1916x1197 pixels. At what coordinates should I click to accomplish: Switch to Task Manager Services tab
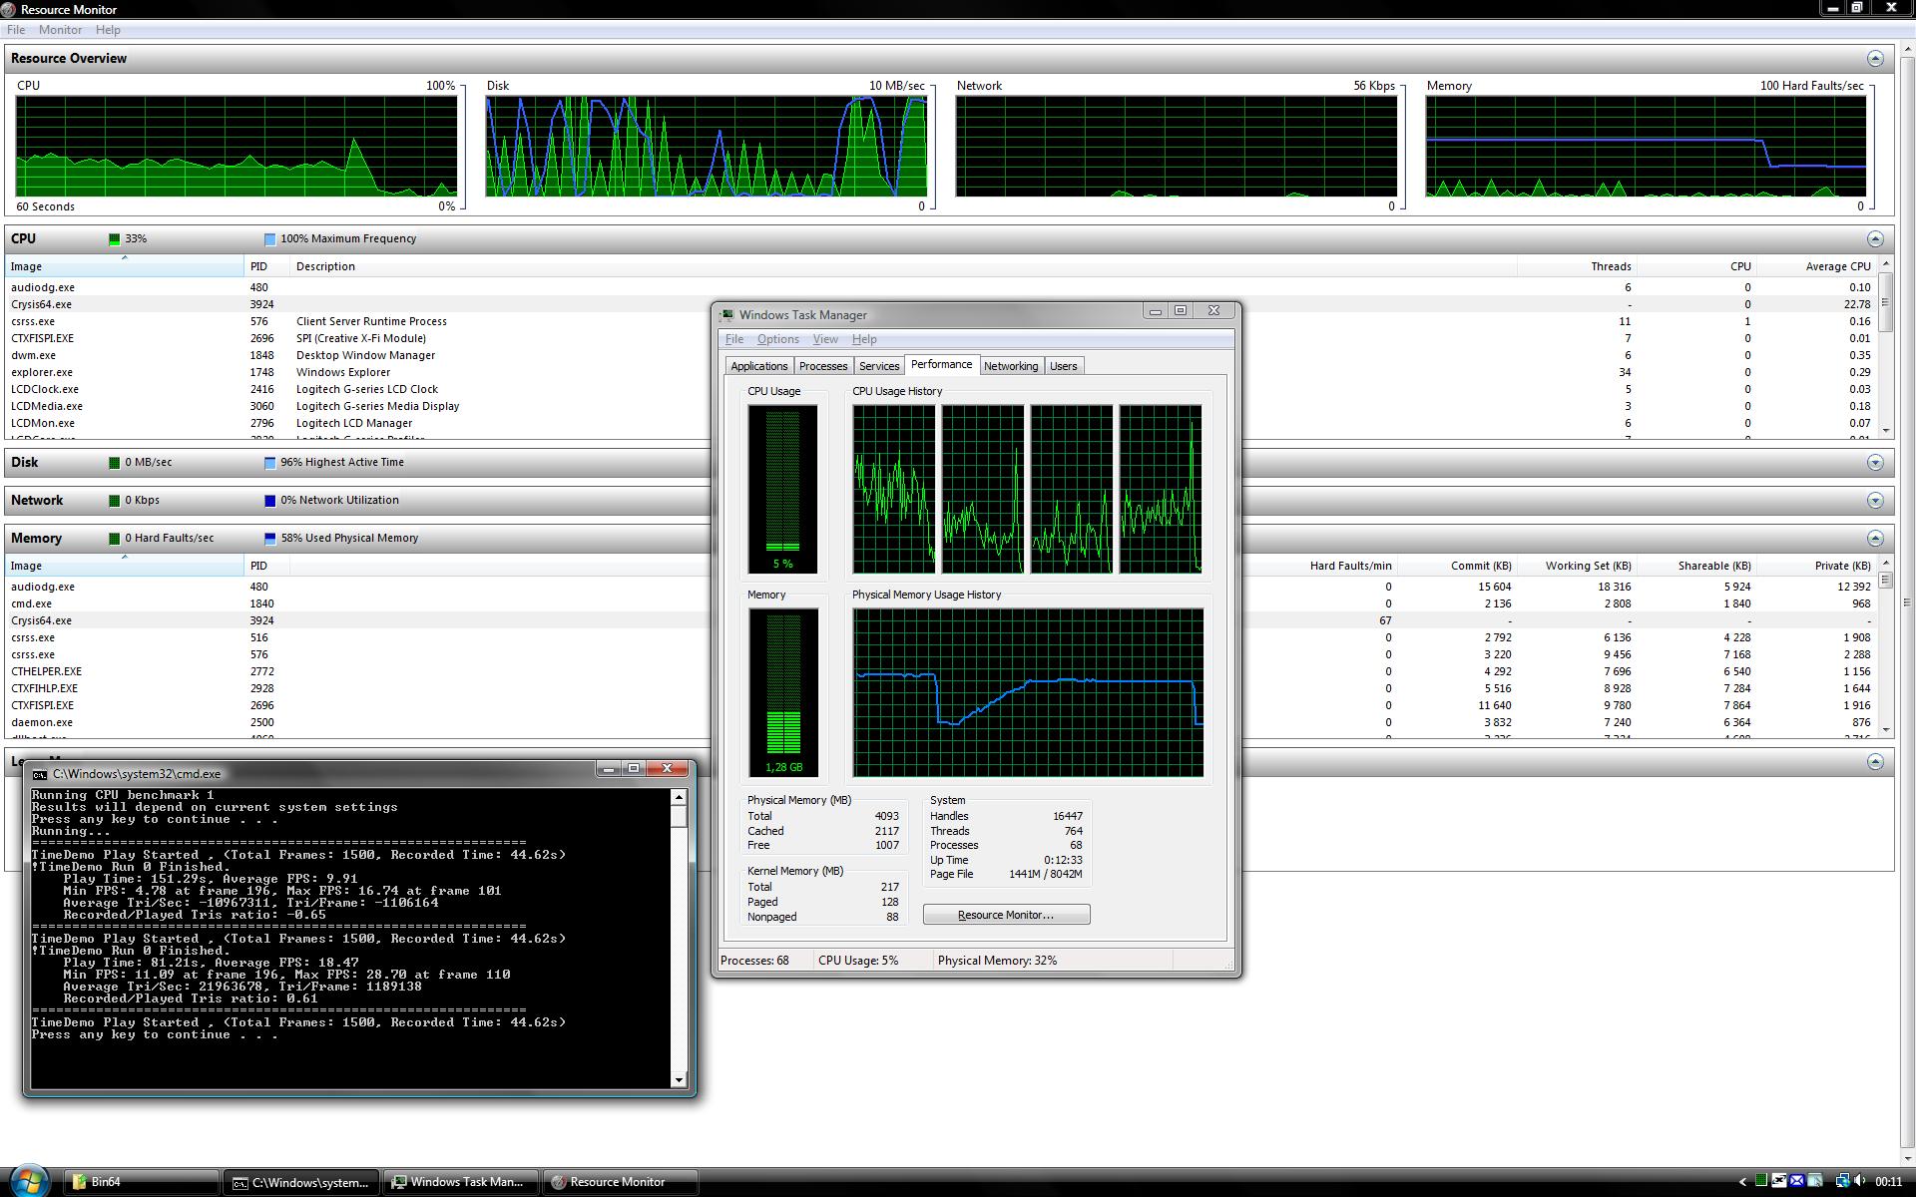coord(879,366)
